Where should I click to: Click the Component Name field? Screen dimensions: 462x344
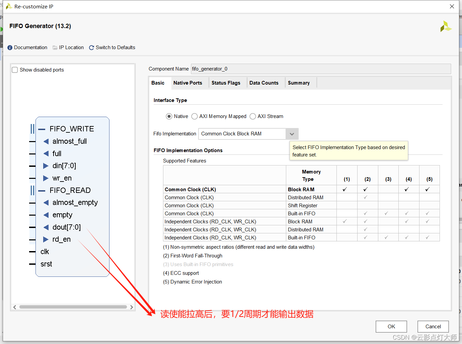point(321,69)
